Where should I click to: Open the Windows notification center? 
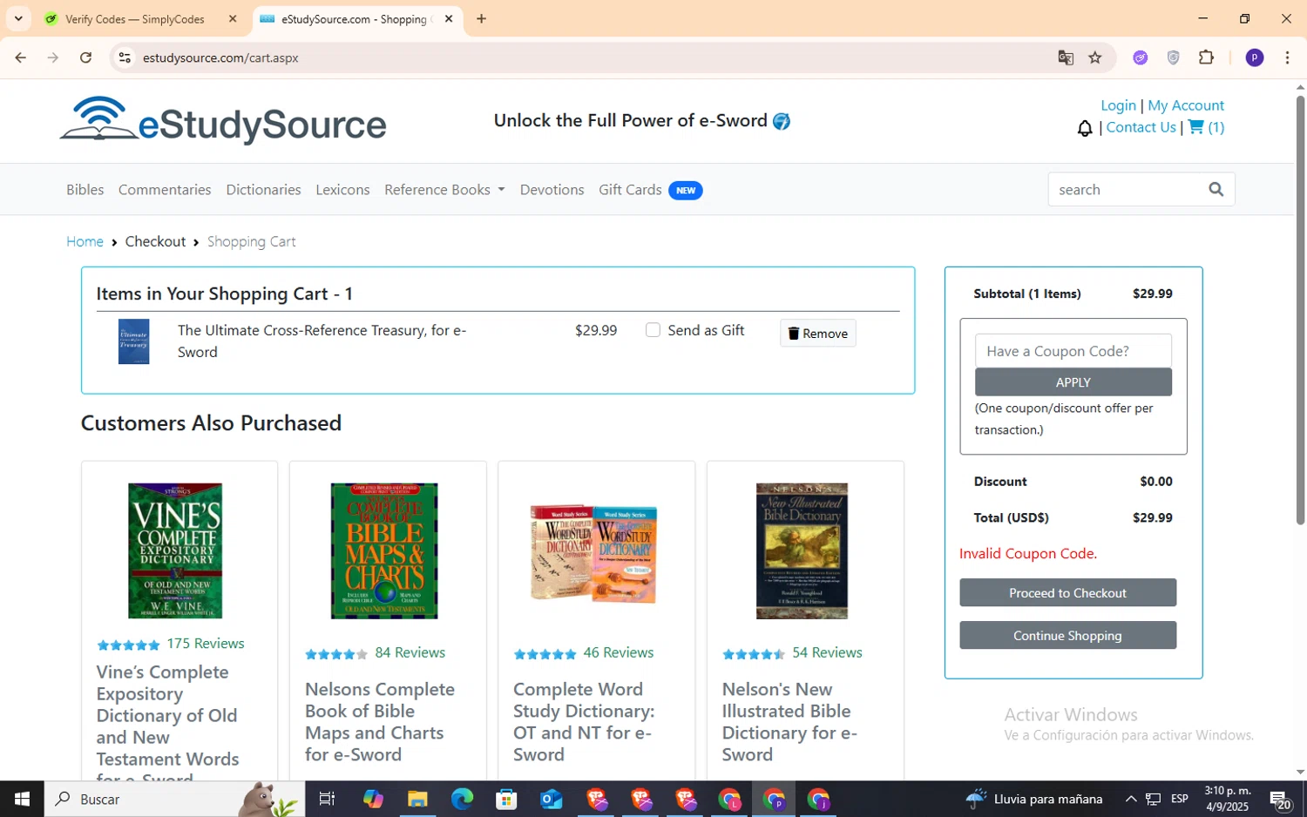pos(1280,799)
